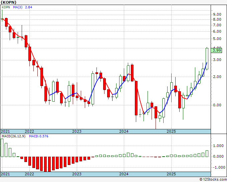Open the 12Stocks.com copyright link
This screenshot has width=227, height=182.
tap(213, 180)
